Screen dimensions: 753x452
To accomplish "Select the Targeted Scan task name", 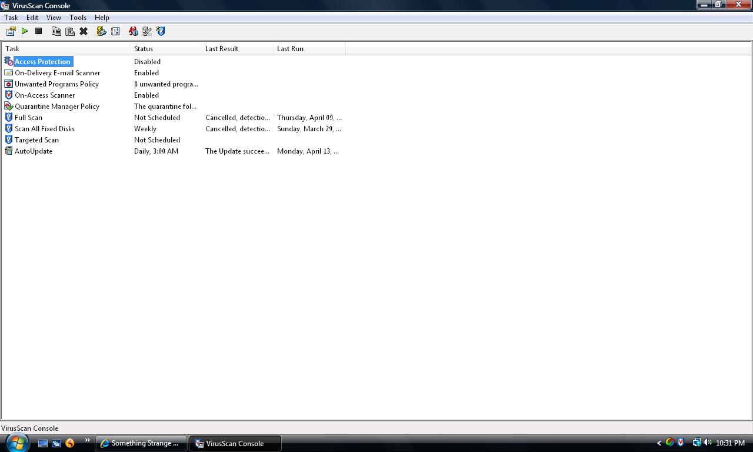I will point(36,139).
